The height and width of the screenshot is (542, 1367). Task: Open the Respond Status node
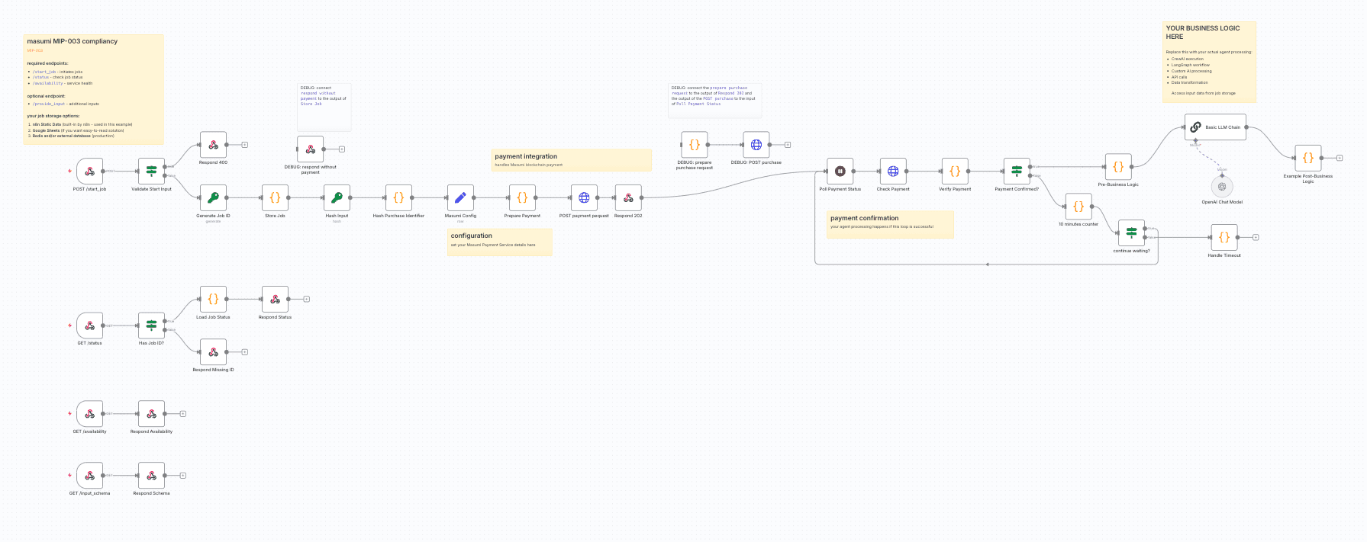pyautogui.click(x=275, y=300)
